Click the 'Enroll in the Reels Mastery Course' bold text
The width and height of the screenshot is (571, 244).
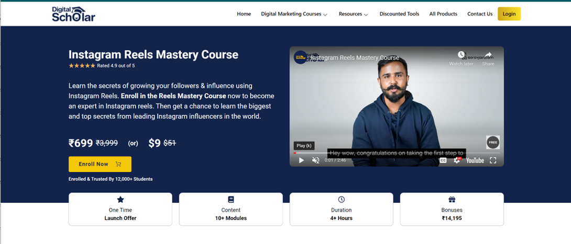pyautogui.click(x=173, y=96)
